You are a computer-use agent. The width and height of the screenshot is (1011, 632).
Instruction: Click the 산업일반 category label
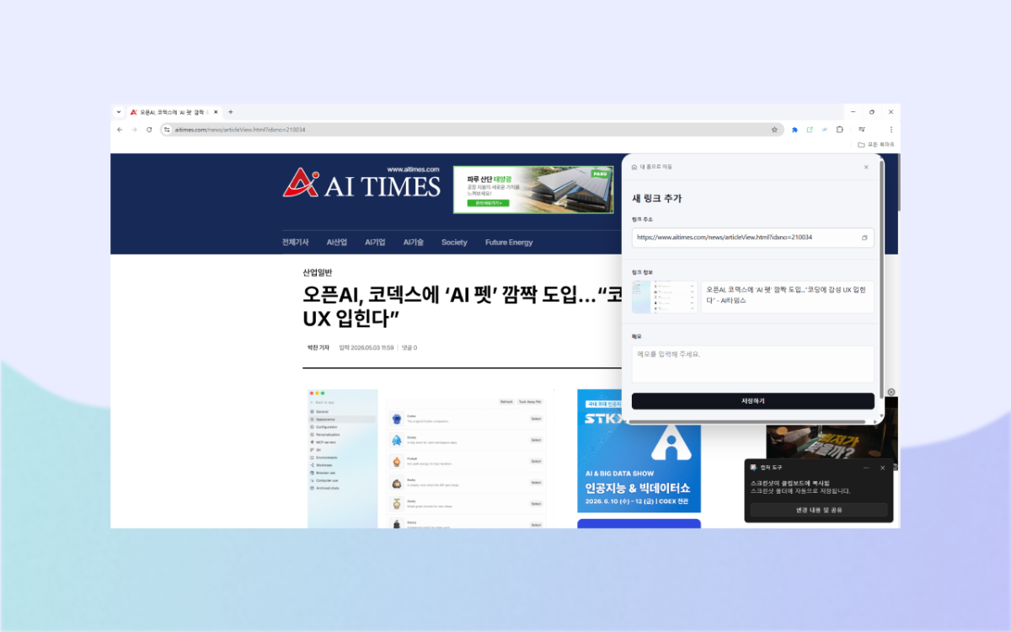click(x=318, y=272)
